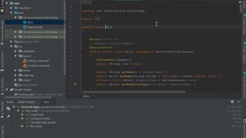Collapse the java folder
The width and height of the screenshot is (246, 138).
tap(11, 13)
